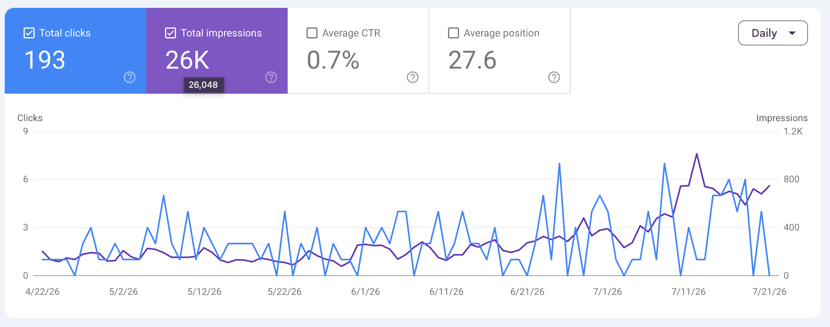Click the 400 impressions axis label

(791, 227)
